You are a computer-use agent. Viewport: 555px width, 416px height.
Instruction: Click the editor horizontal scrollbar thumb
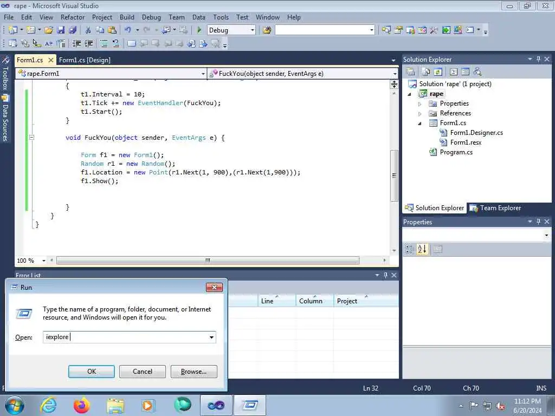tap(208, 261)
